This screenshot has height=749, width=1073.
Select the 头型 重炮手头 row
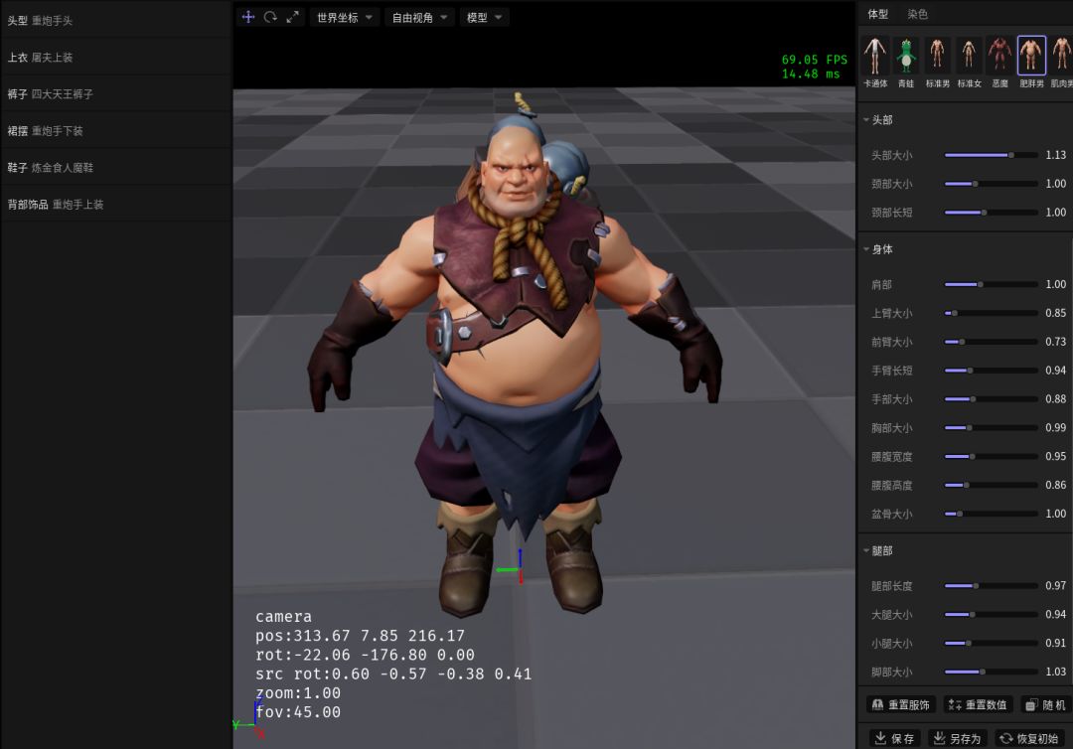pos(116,21)
